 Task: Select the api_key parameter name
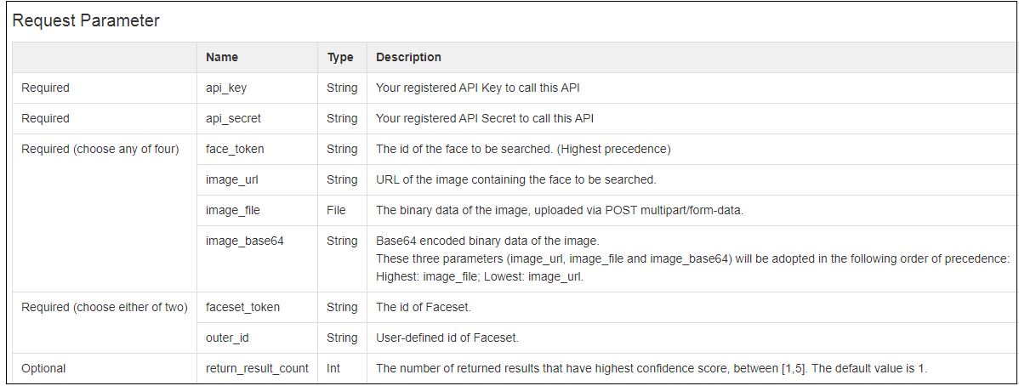tap(226, 88)
